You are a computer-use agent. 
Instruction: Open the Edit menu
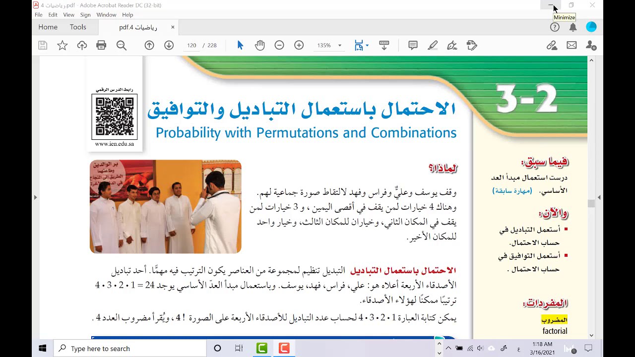[53, 15]
